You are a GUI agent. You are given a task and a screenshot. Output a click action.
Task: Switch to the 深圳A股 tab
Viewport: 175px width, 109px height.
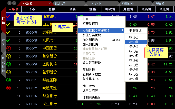[60, 4]
